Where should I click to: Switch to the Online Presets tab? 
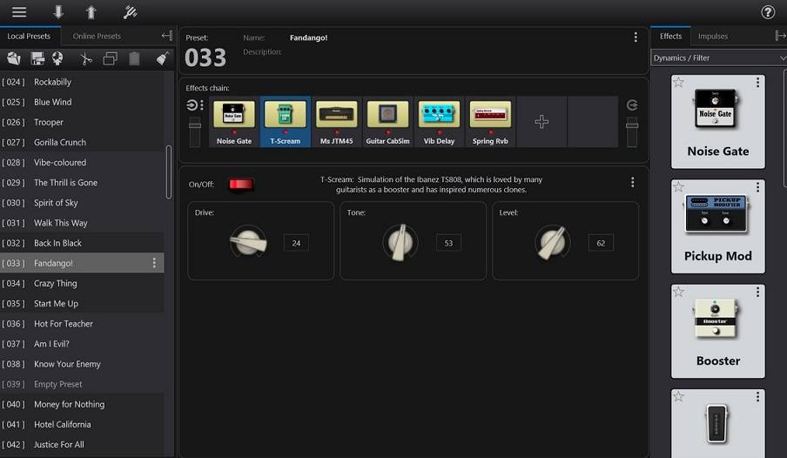97,36
